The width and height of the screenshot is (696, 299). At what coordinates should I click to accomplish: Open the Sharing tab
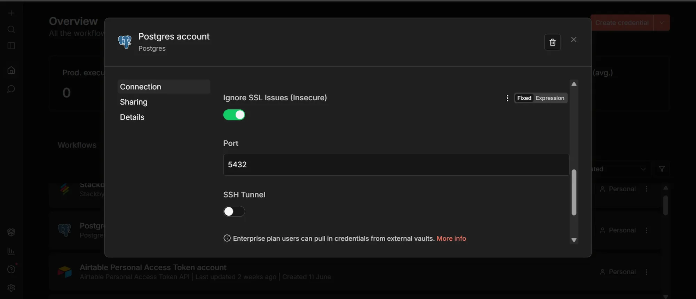(x=134, y=102)
